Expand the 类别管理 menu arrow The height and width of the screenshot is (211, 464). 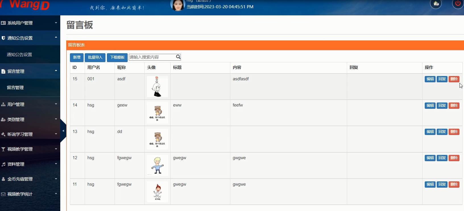(x=56, y=119)
